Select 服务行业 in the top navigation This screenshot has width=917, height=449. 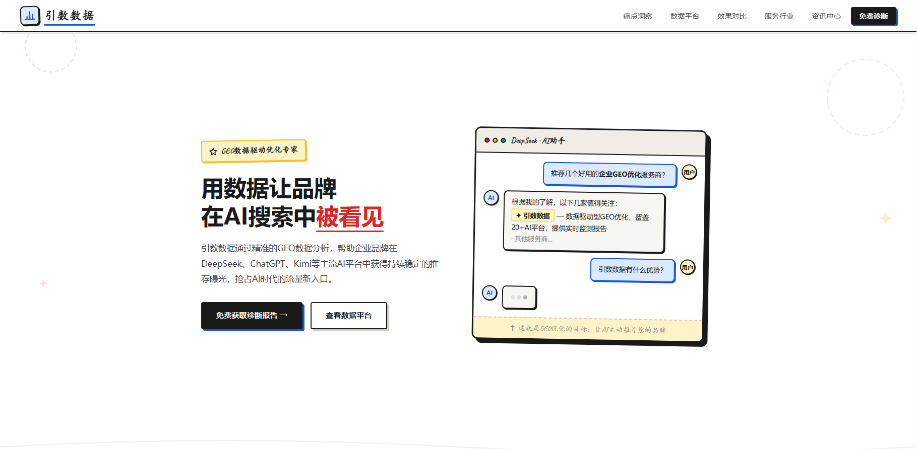pyautogui.click(x=779, y=16)
